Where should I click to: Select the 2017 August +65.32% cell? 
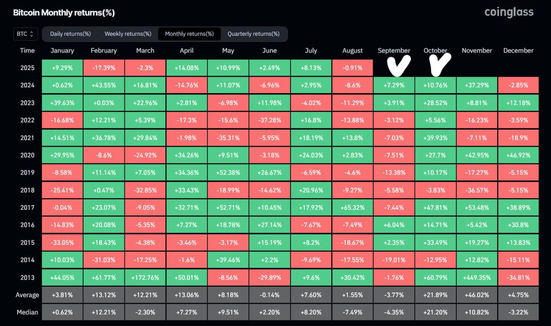[x=353, y=208]
